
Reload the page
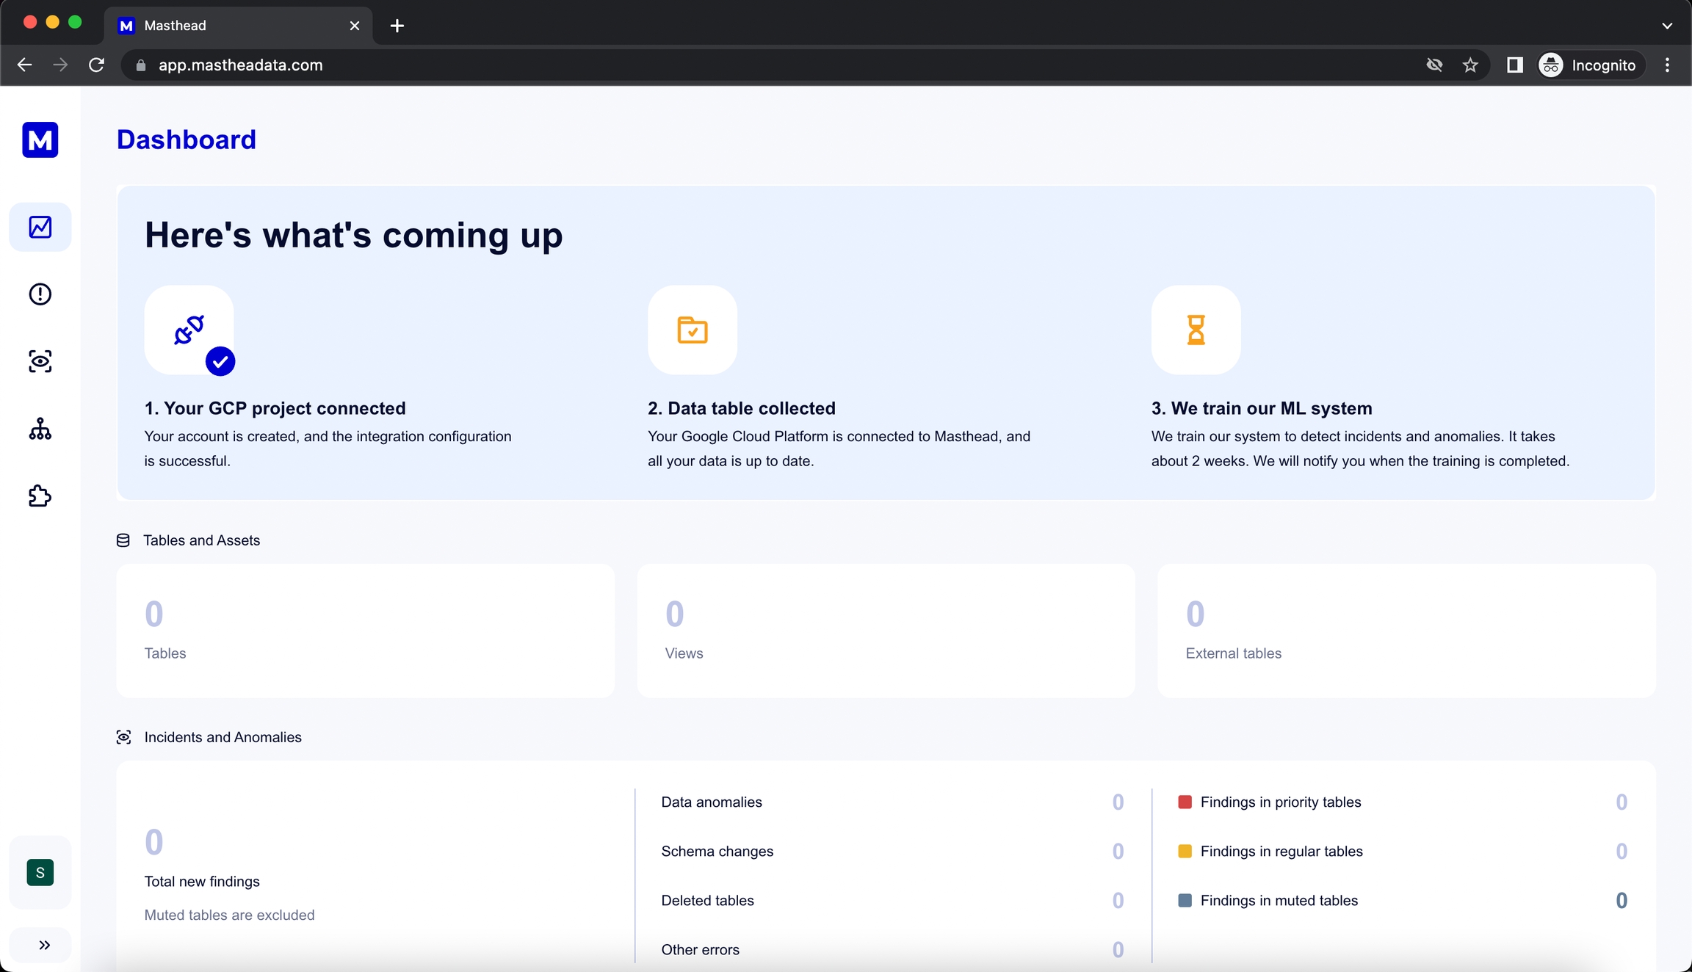point(96,65)
